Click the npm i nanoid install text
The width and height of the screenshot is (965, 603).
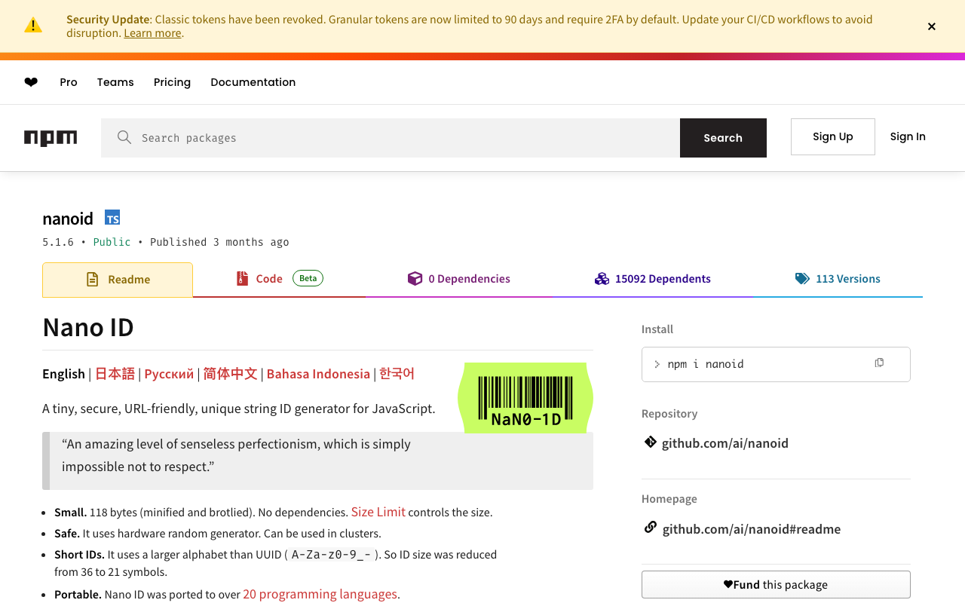[x=706, y=364]
